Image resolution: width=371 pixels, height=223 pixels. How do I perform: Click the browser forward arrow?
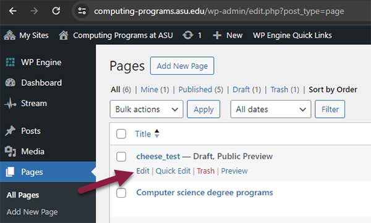pos(34,11)
